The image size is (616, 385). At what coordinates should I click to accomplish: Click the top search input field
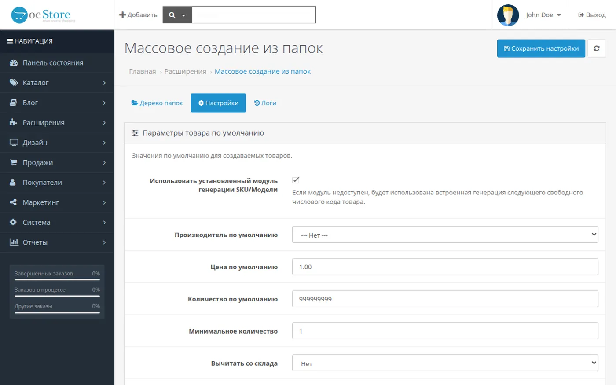(253, 15)
